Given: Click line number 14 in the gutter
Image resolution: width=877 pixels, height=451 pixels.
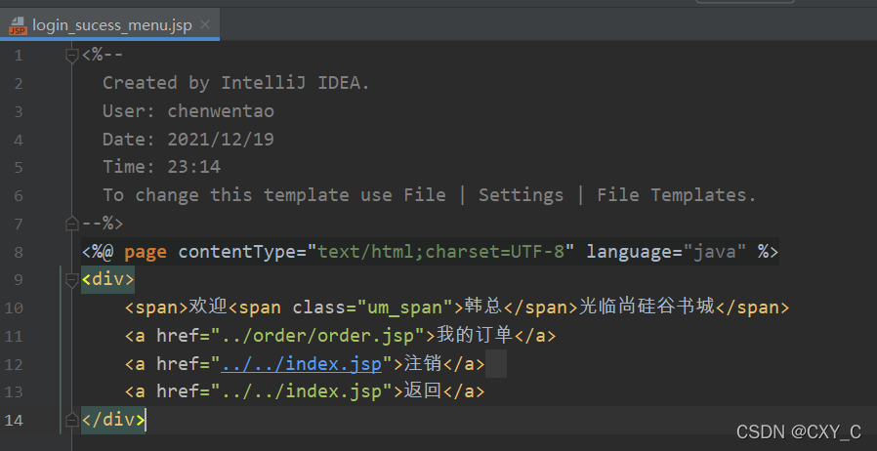Looking at the screenshot, I should (14, 421).
